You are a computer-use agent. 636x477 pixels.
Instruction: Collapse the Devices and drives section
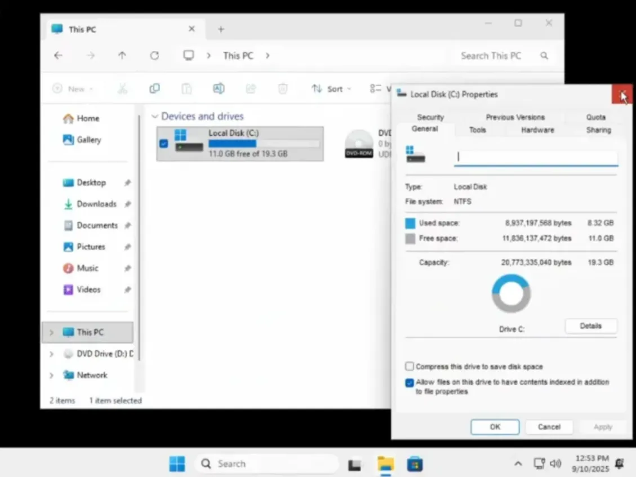coord(155,117)
